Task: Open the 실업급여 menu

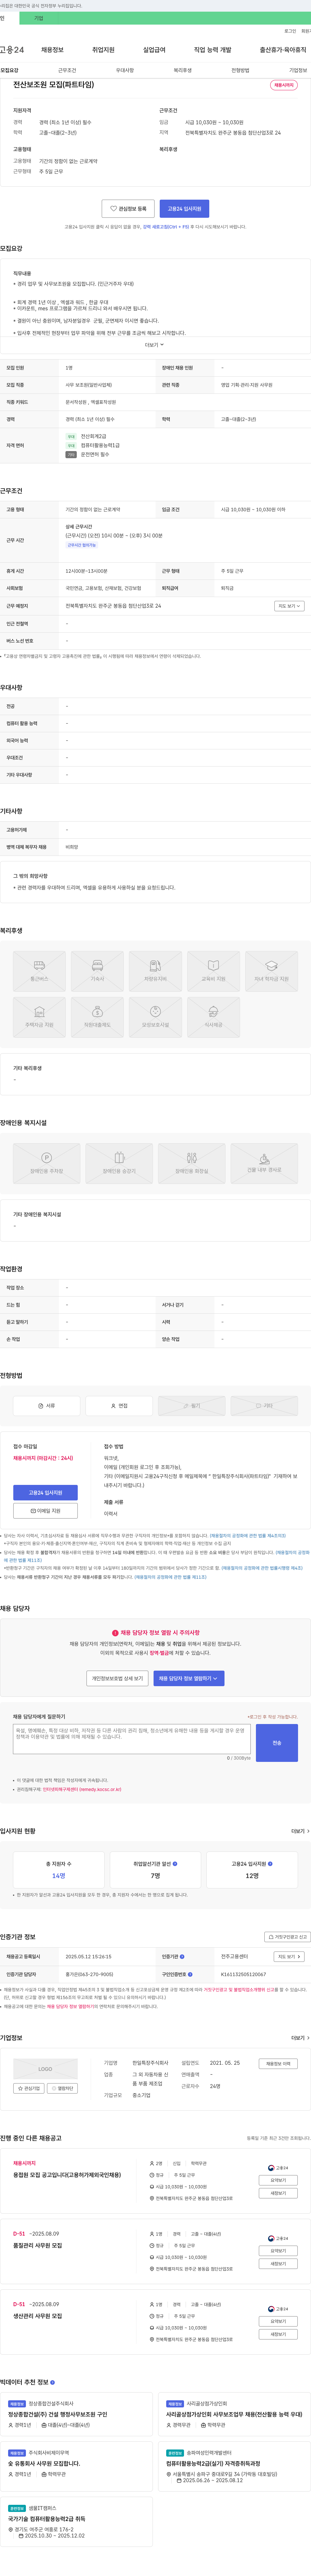Action: [154, 50]
